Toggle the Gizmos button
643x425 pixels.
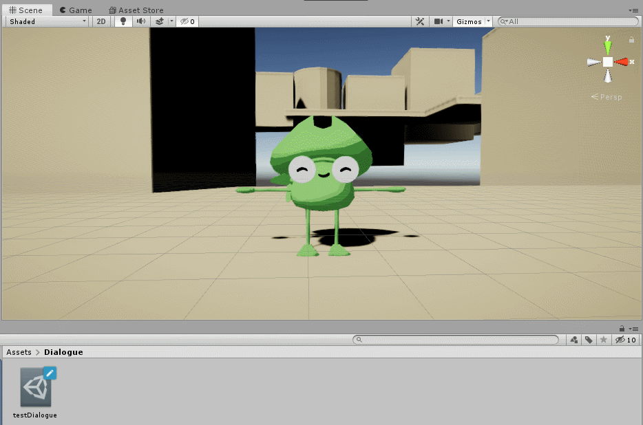pyautogui.click(x=469, y=21)
